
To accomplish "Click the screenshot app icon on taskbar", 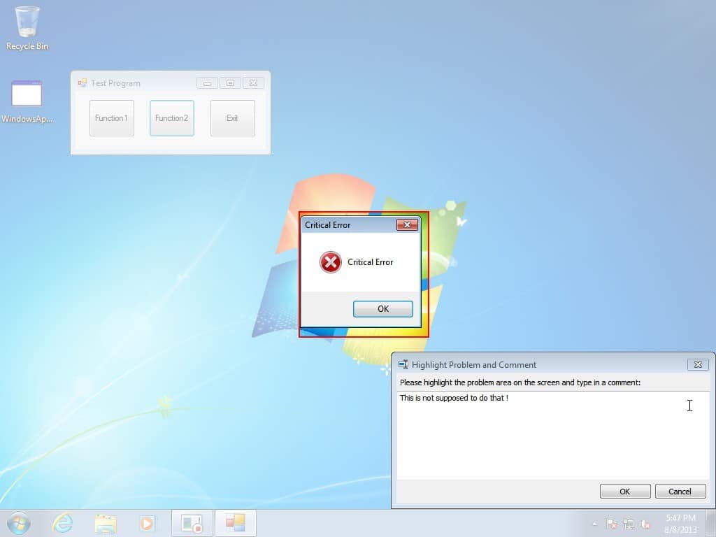I will 191,523.
